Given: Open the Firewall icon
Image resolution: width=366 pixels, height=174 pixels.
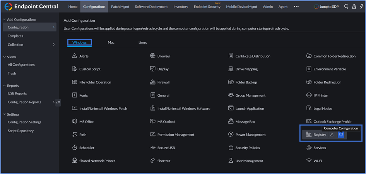Looking at the screenshot, I should [x=153, y=82].
